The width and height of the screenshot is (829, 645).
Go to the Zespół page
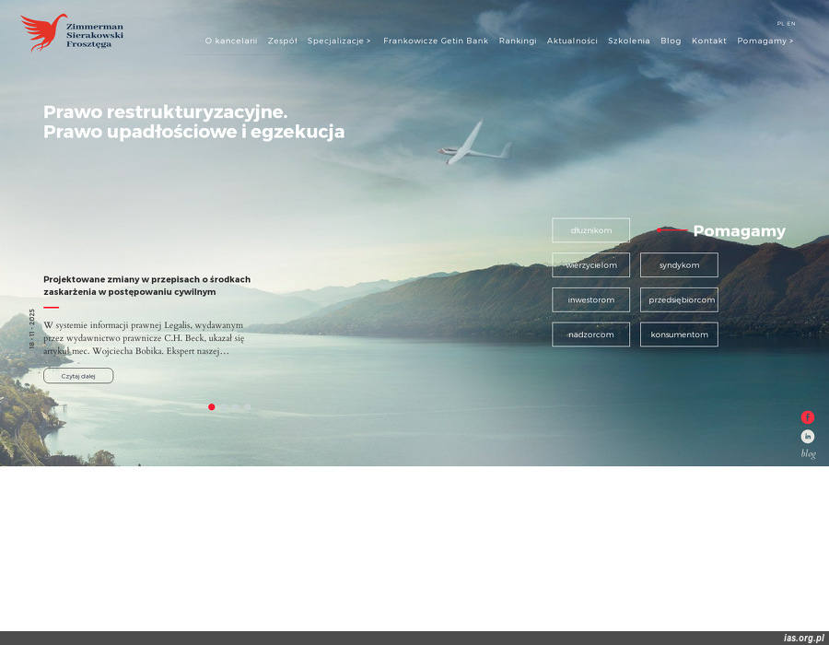[283, 41]
